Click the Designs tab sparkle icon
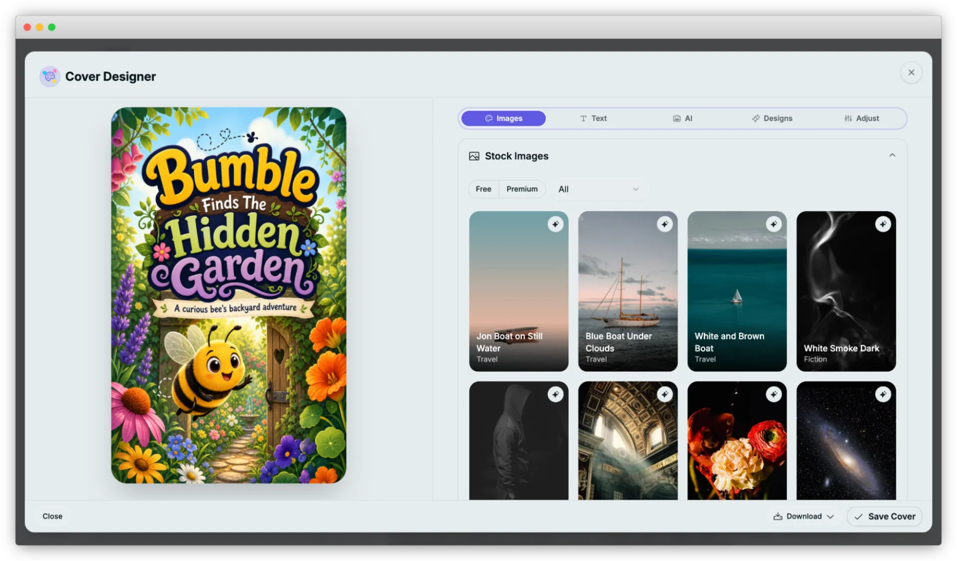This screenshot has width=957, height=561. 756,118
